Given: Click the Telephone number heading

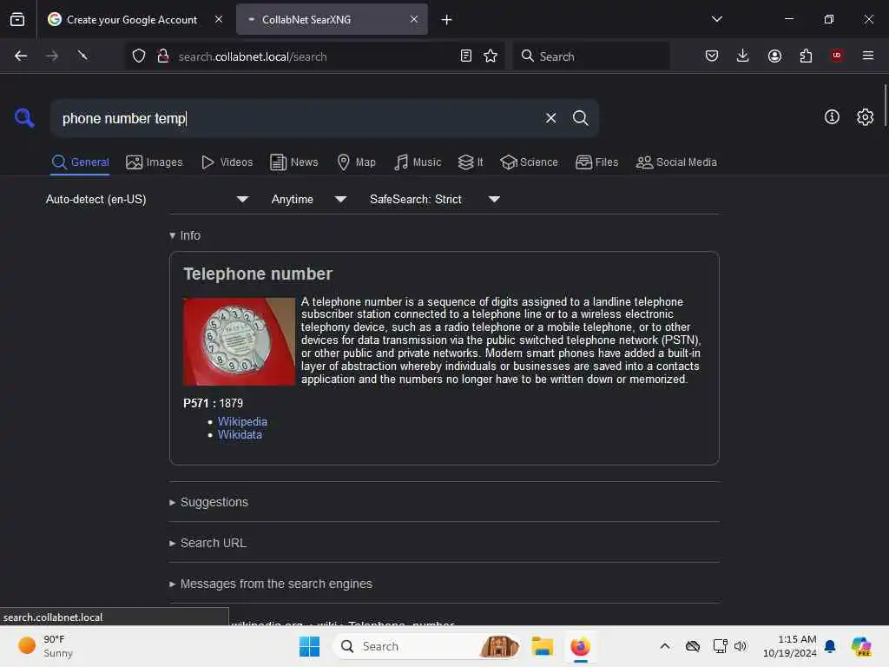Looking at the screenshot, I should coord(258,274).
